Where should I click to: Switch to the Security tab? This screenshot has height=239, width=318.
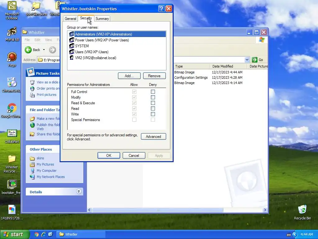point(86,18)
